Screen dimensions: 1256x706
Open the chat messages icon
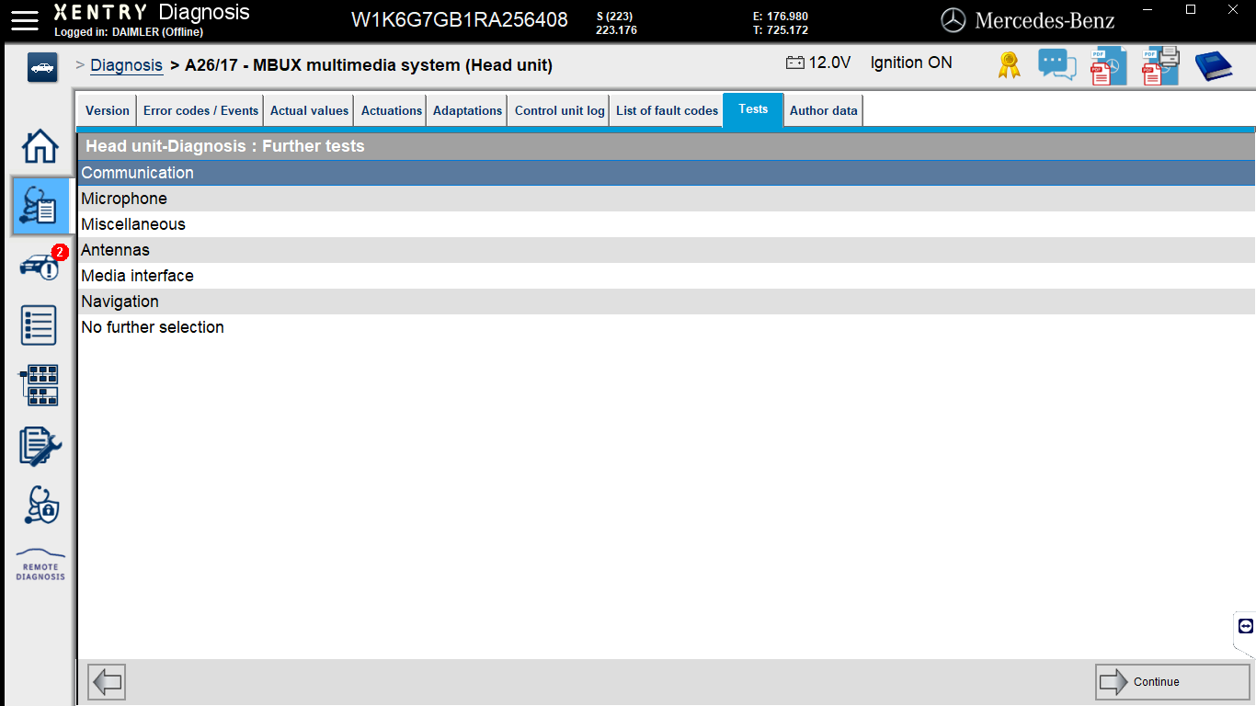click(x=1056, y=64)
